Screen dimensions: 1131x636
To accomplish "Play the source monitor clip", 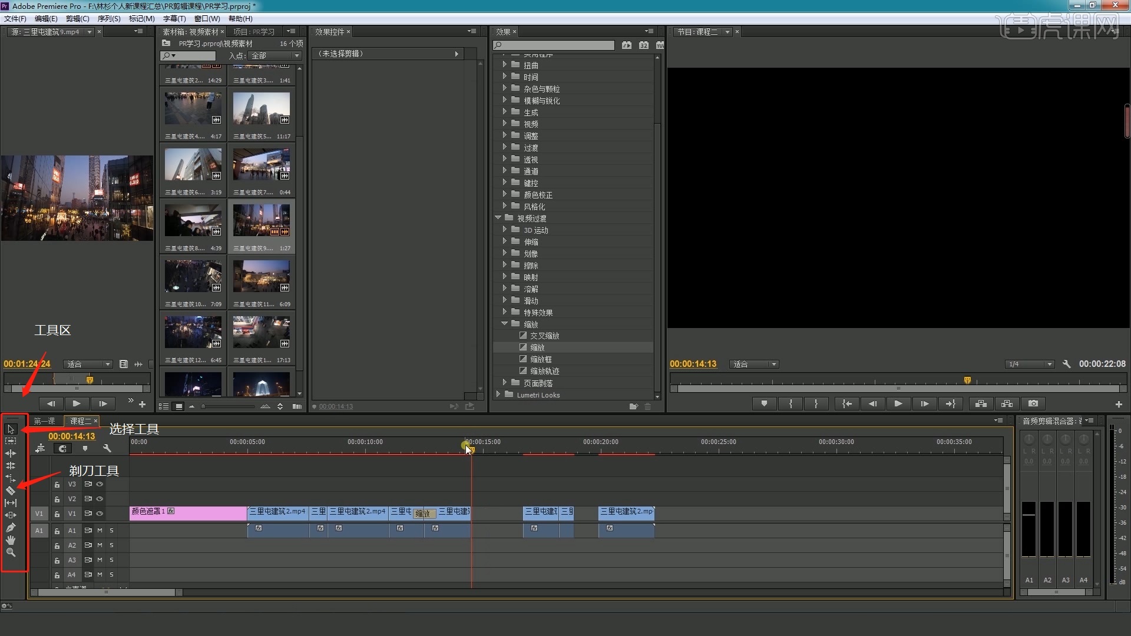I will tap(77, 403).
